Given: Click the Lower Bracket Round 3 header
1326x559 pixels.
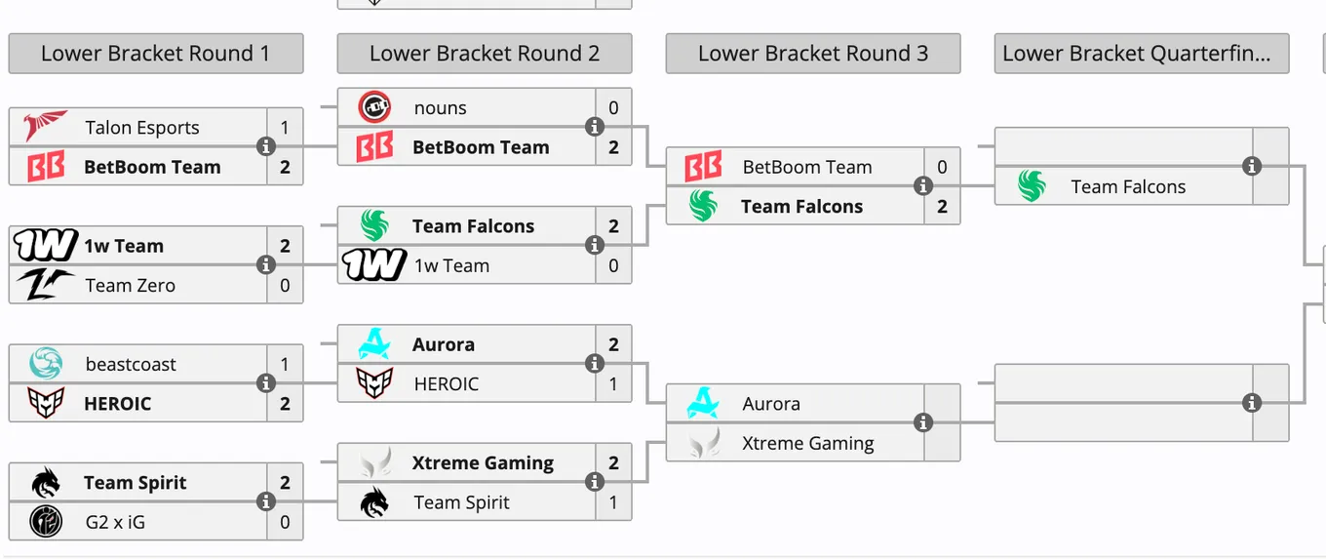Looking at the screenshot, I should click(813, 54).
